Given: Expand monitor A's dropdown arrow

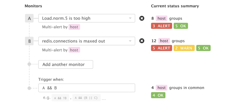Looking at the screenshot, I should (x=130, y=19).
